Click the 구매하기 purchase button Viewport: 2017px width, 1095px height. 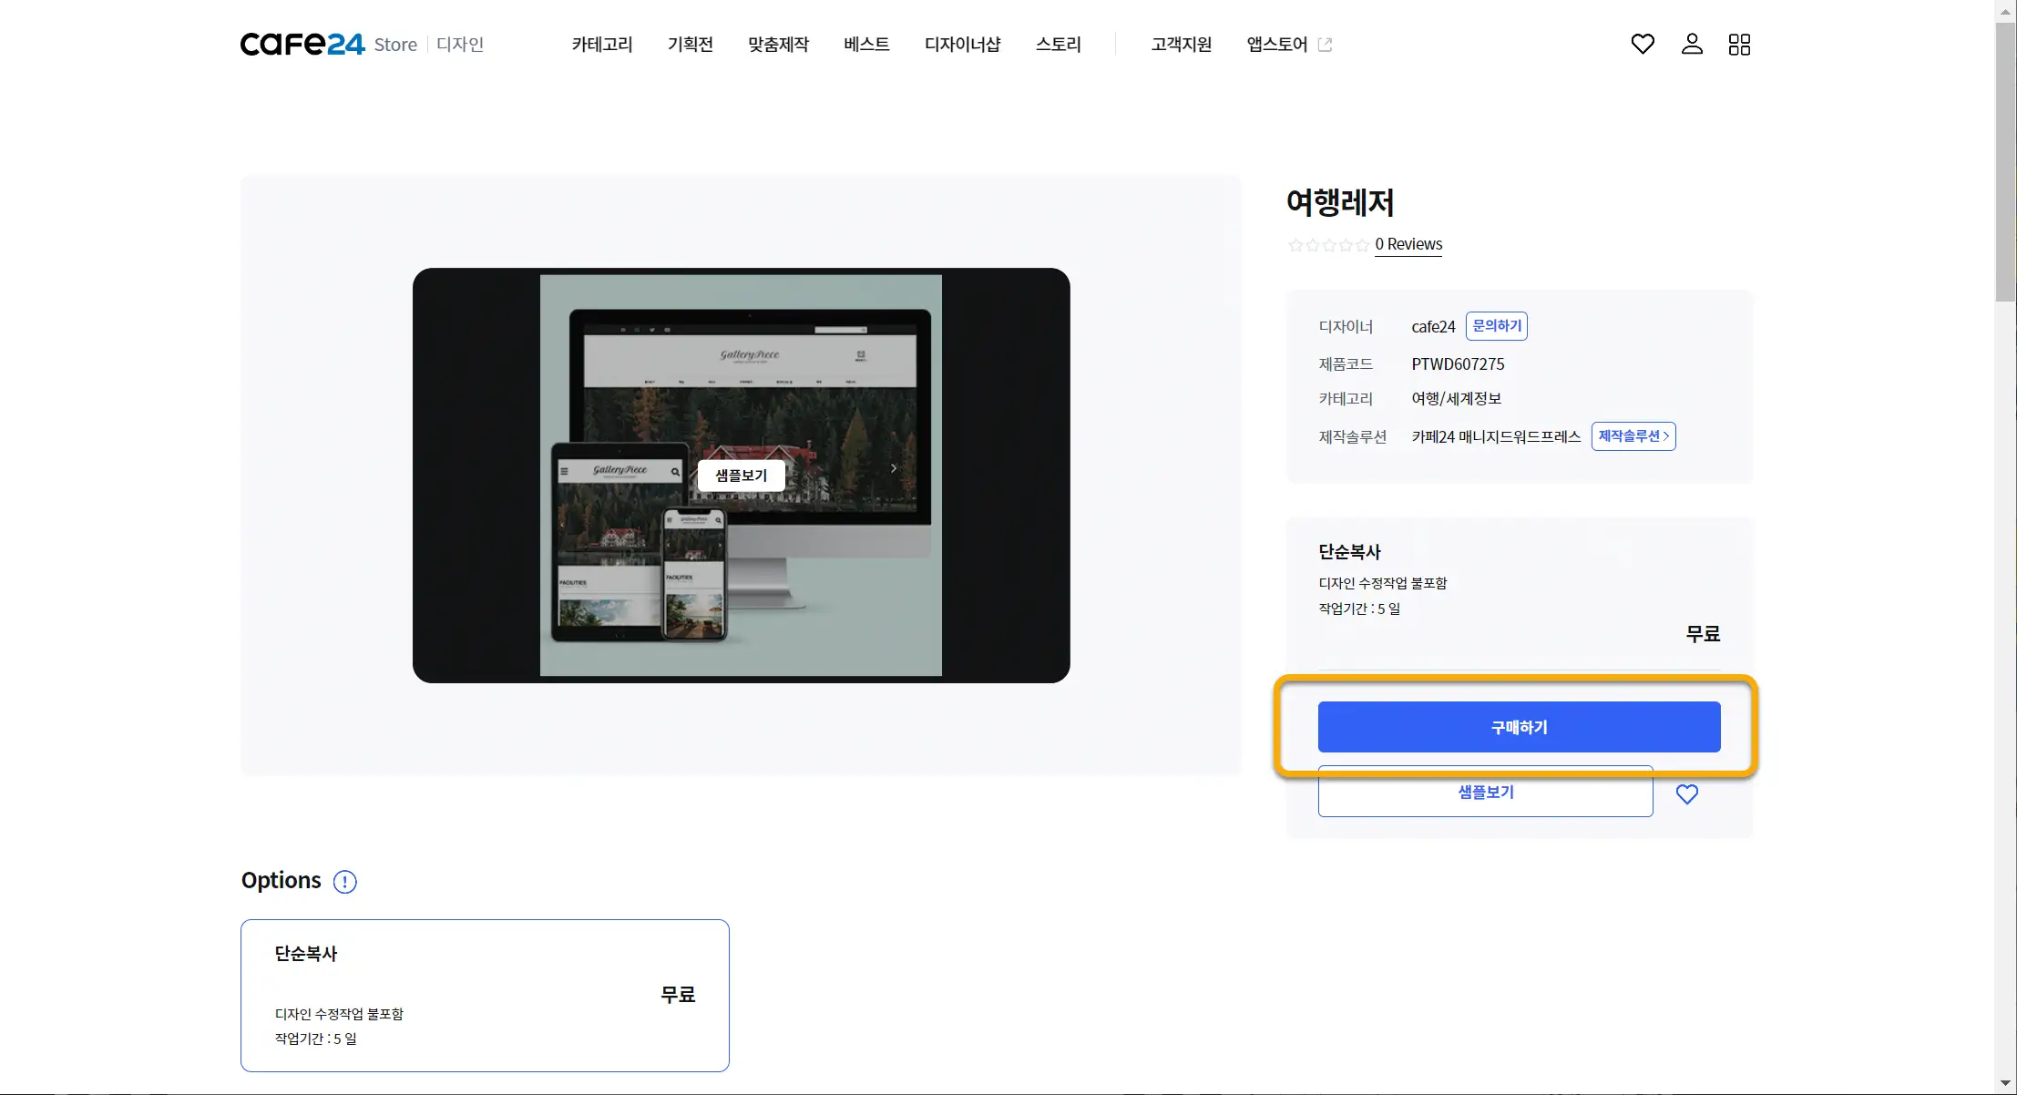click(x=1518, y=726)
